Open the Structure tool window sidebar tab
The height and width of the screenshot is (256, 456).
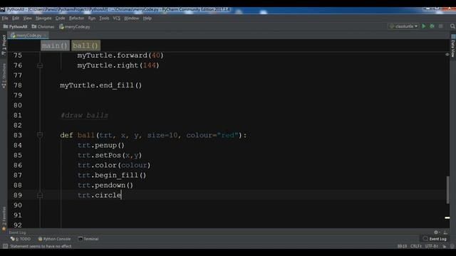point(4,75)
